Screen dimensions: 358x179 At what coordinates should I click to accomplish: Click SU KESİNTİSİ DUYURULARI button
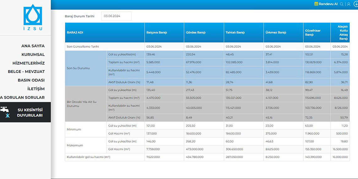[x=30, y=112]
